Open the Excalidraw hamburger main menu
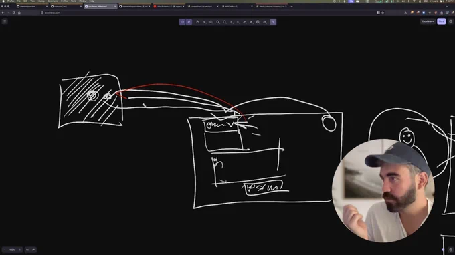455x255 pixels. 5,21
